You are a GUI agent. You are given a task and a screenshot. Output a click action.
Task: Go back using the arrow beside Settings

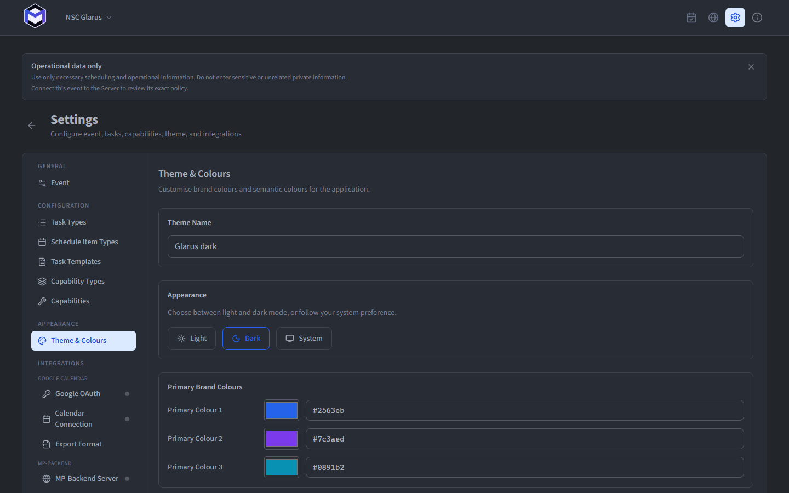pos(32,125)
